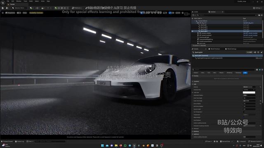Open the Build menu
This screenshot has height=148, width=264.
[31, 1]
